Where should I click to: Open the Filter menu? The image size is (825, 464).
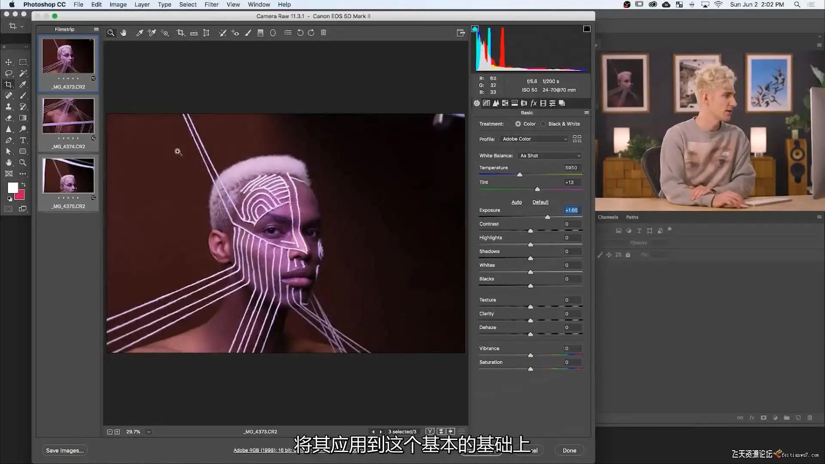[x=211, y=4]
